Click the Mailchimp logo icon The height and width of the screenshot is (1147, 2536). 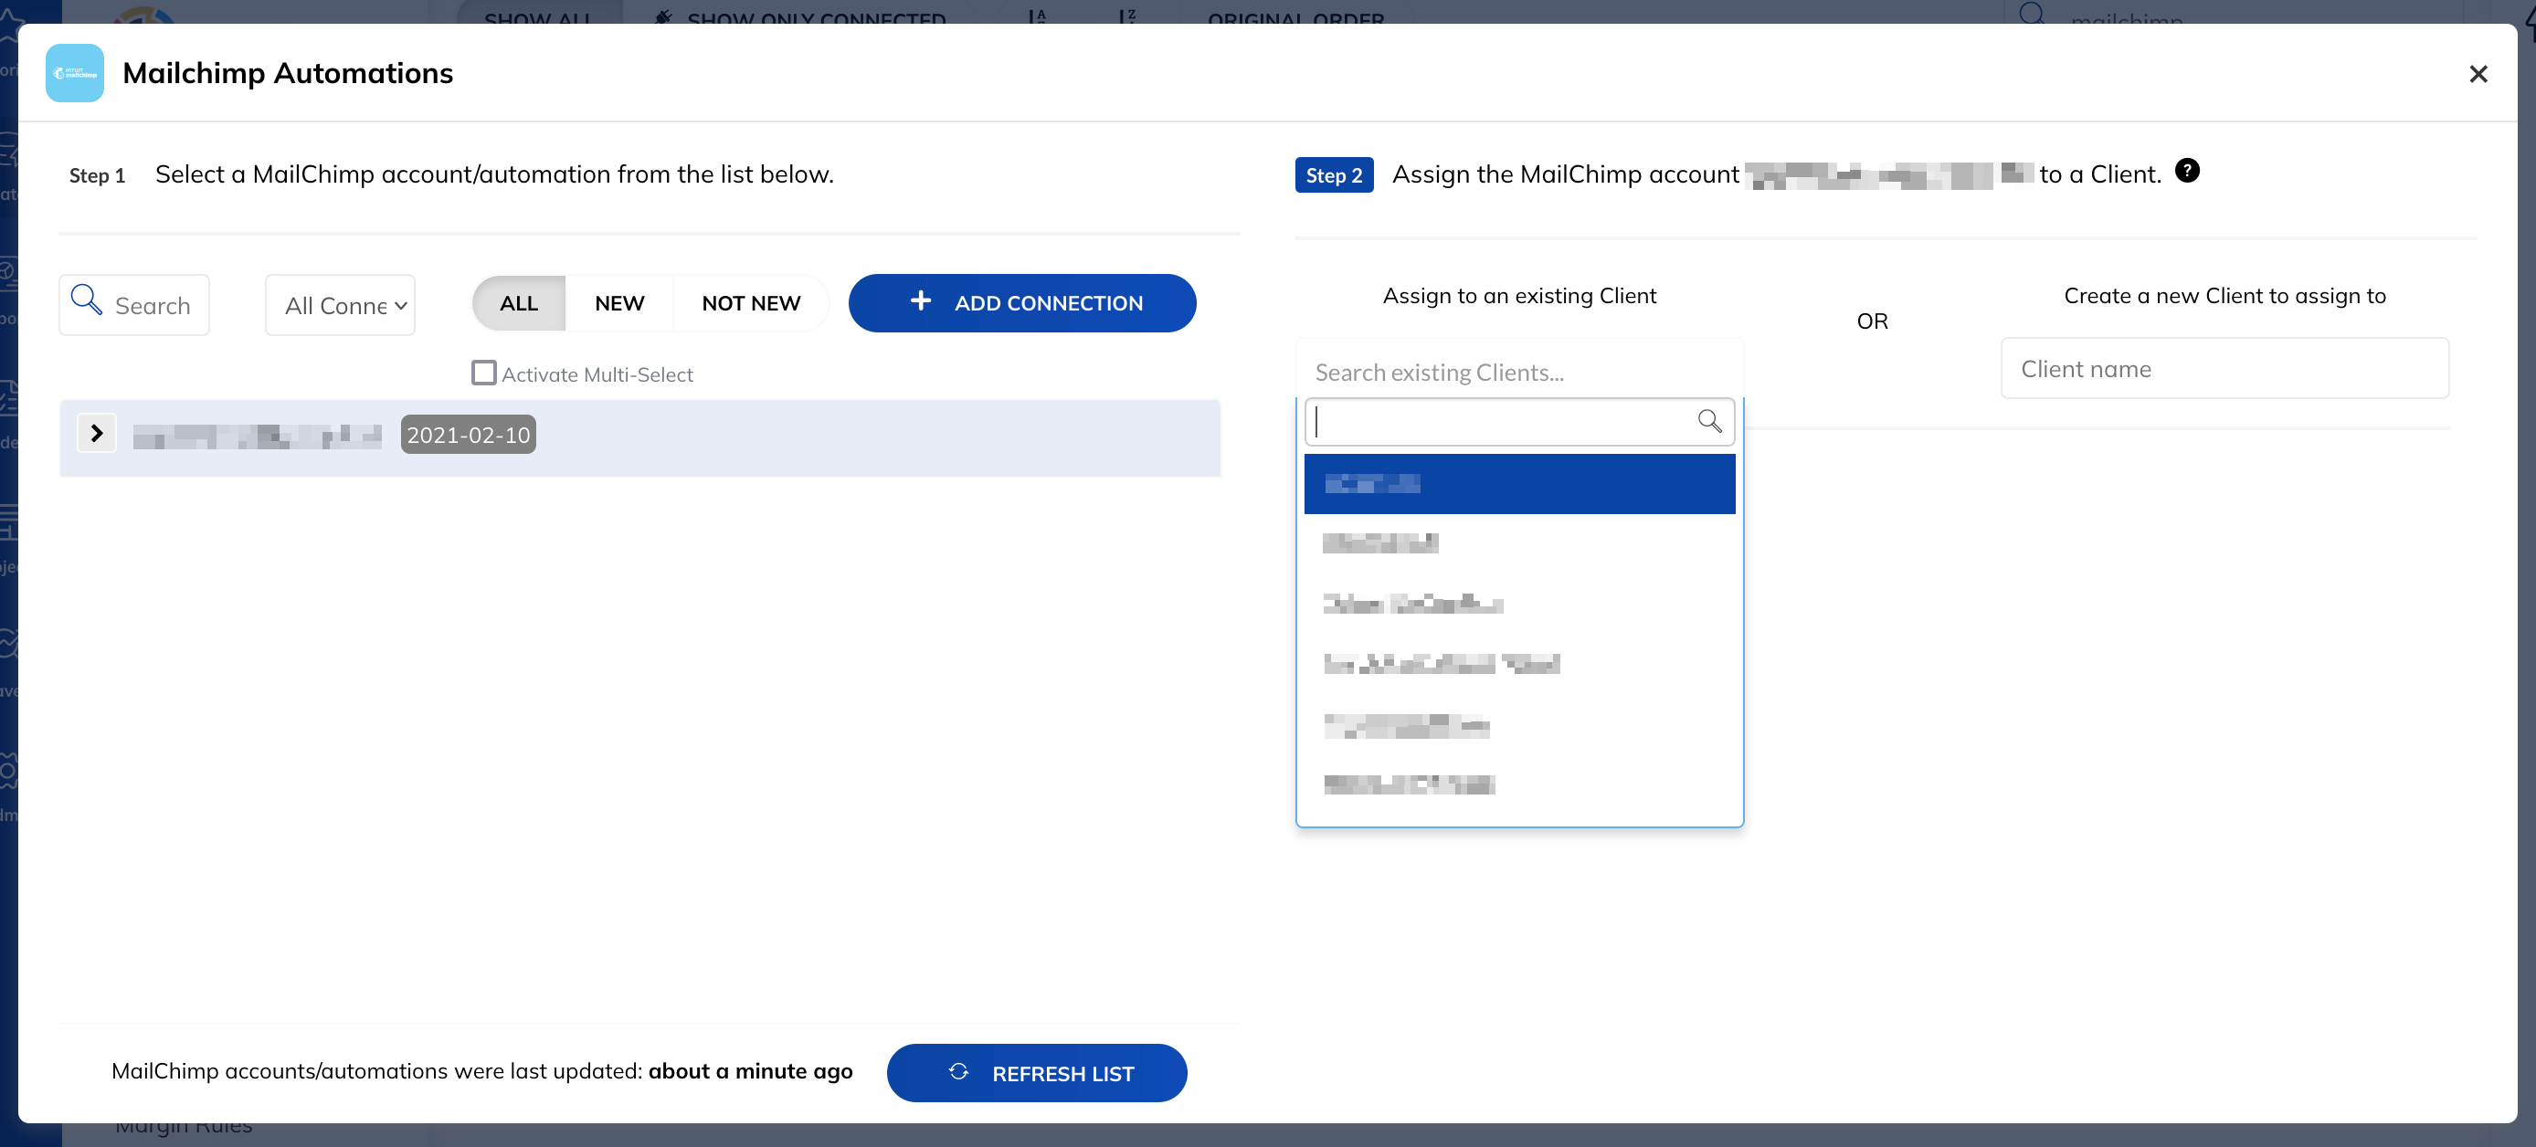click(75, 73)
